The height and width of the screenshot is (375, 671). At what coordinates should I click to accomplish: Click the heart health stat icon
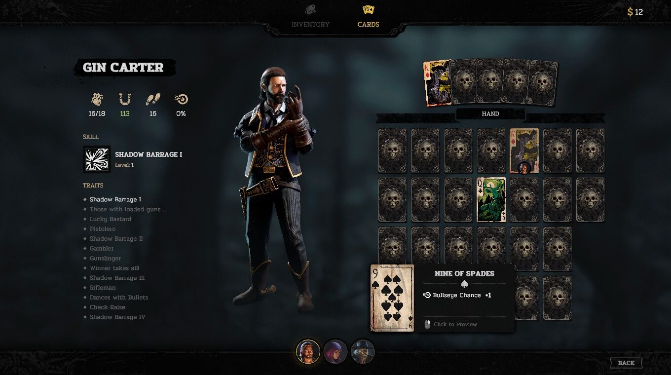[97, 100]
